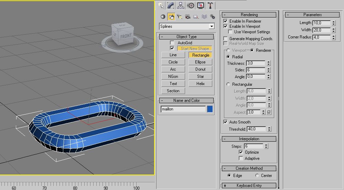Enable the Generate Mapping Coords checkbox
This screenshot has height=190, width=344.
226,39
